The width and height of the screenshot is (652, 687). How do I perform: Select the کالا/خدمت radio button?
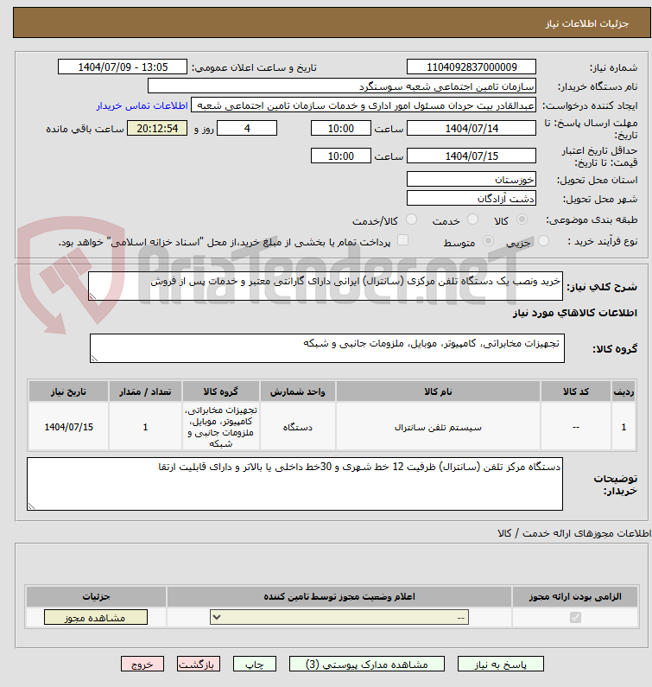[x=411, y=219]
